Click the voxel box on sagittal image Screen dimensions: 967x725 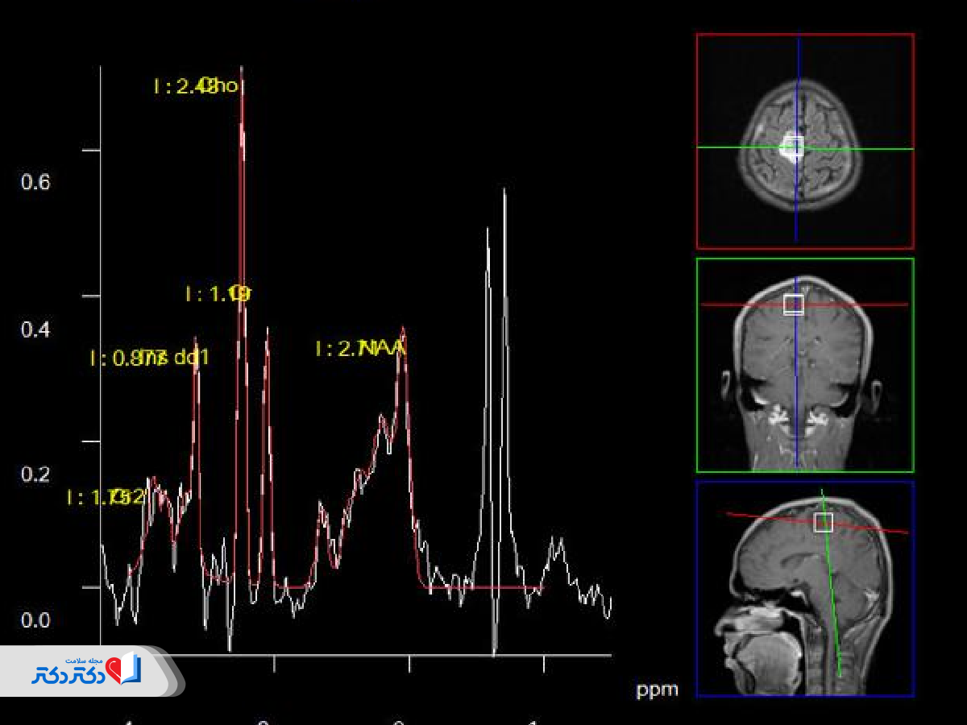[x=823, y=522]
